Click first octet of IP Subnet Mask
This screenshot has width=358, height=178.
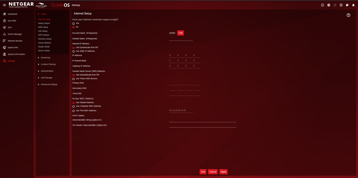(x=173, y=61)
